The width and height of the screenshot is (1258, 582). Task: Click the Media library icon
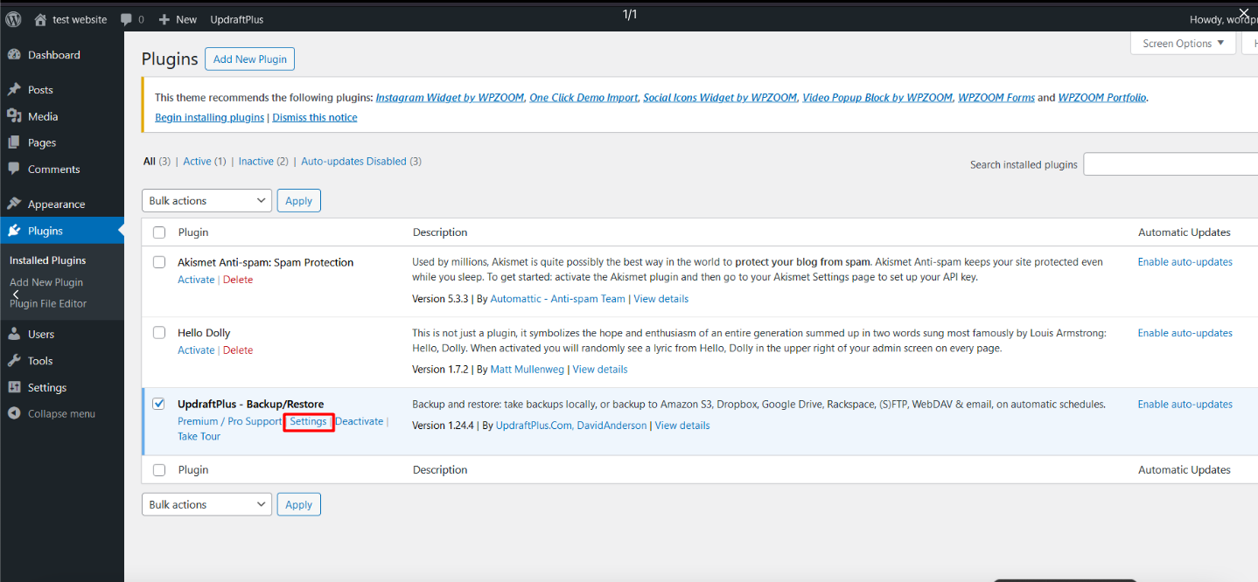point(14,116)
